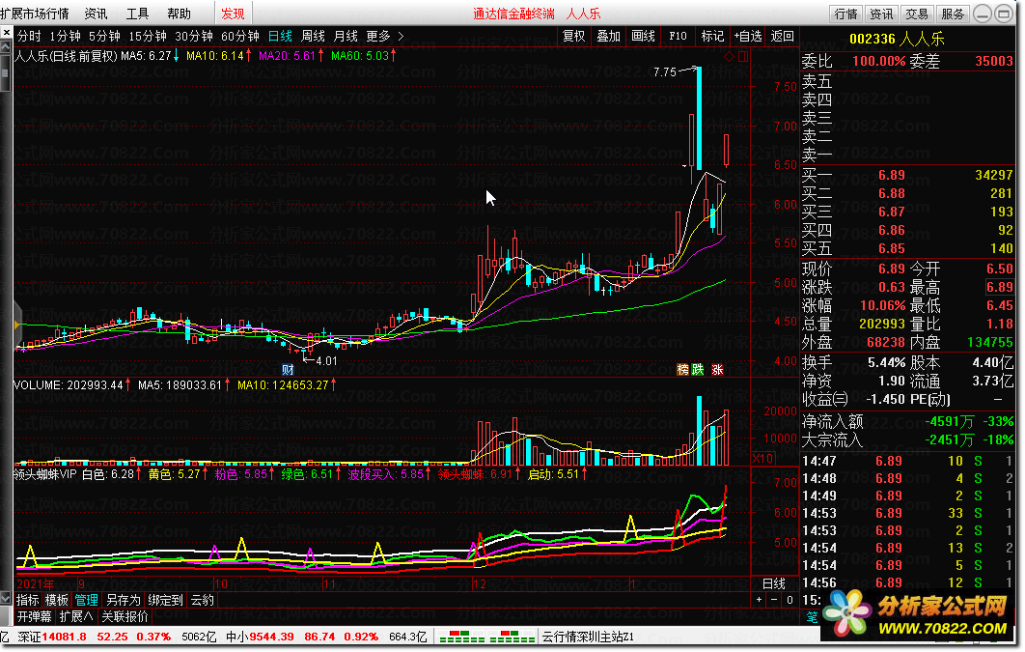Click the 绑定到 bind button

click(x=165, y=600)
